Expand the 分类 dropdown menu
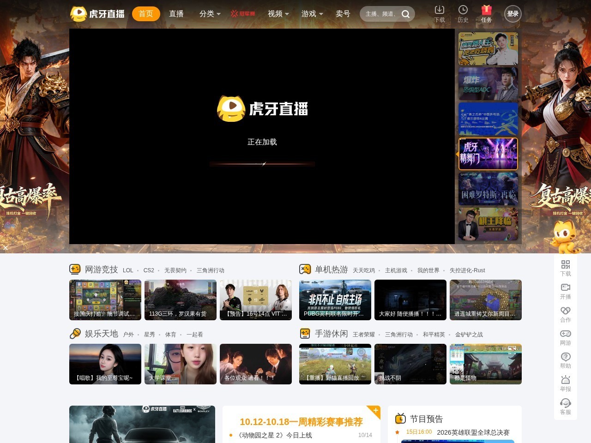The width and height of the screenshot is (591, 443). (x=210, y=14)
